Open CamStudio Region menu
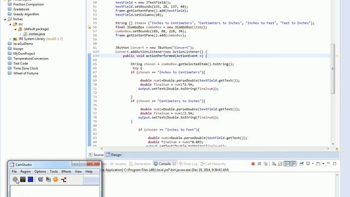Viewport: 350px width, 197px height. pos(26,171)
